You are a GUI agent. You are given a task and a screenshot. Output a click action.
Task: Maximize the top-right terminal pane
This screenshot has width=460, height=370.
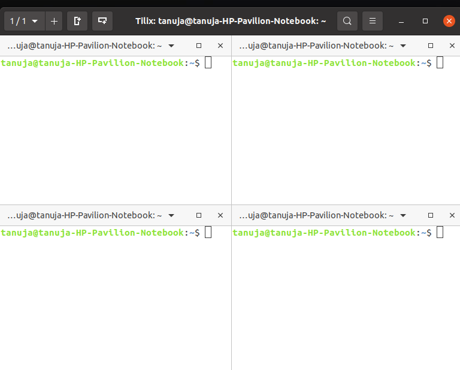431,46
